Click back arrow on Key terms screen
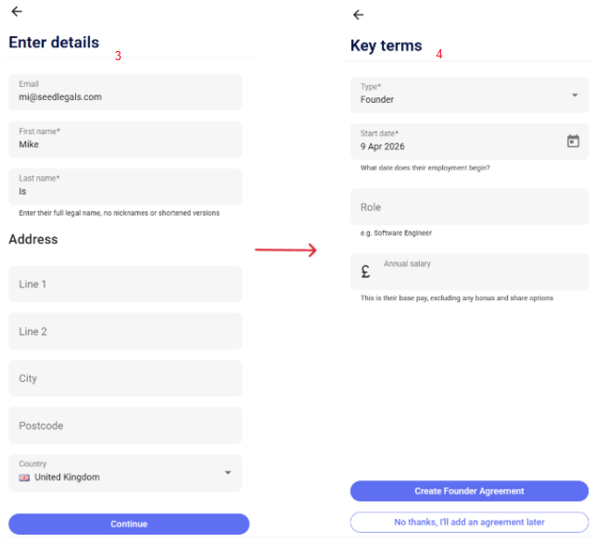The height and width of the screenshot is (544, 596). [359, 15]
